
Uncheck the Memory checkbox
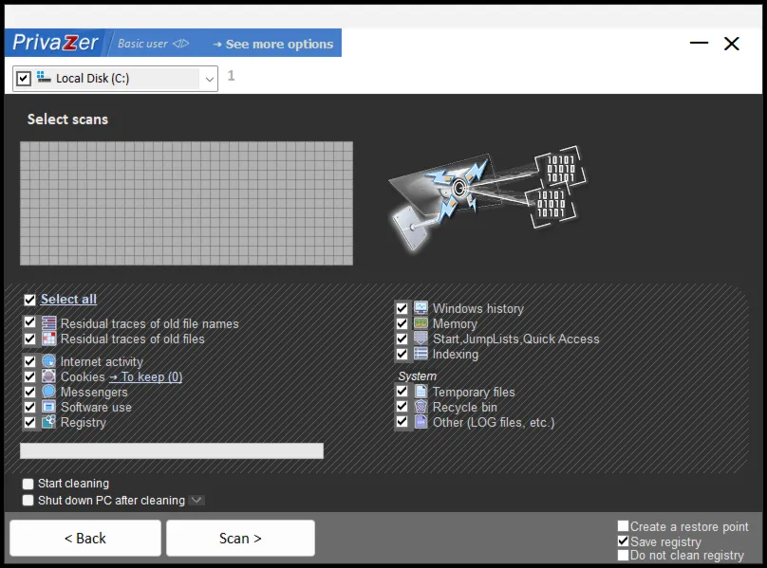click(402, 323)
